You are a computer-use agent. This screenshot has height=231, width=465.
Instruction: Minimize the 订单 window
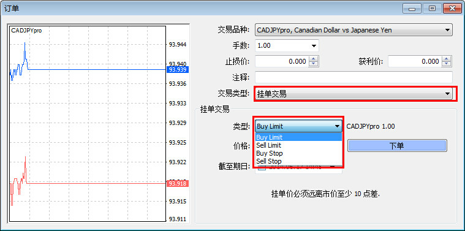[412, 9]
